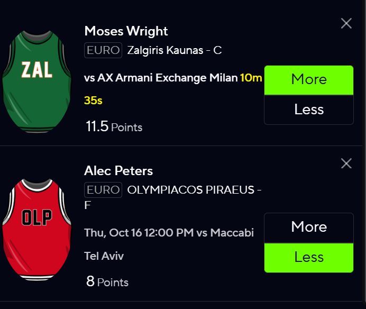Viewport: 366px width, 309px height.
Task: Select Less for Alec Peters
Action: point(308,258)
